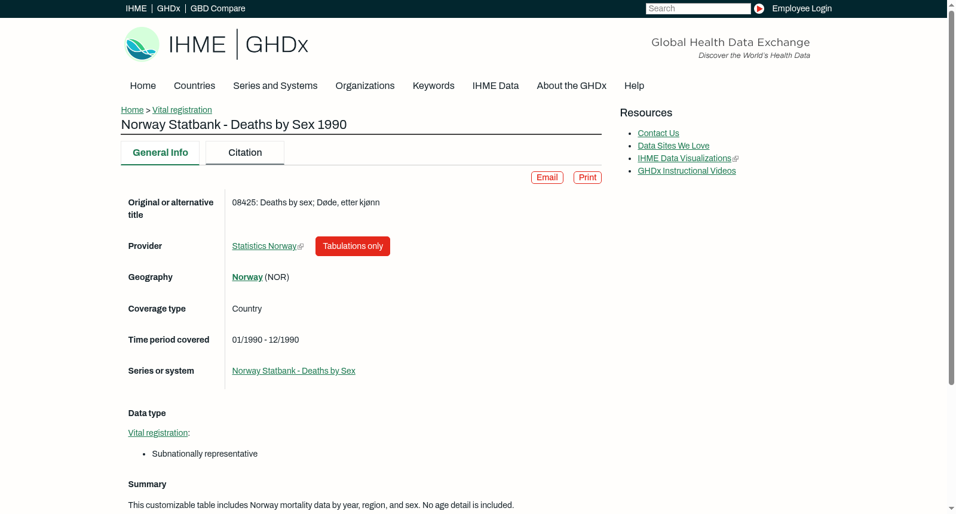Open GHDx Instructional Videos link
Viewport: 956px width, 514px height.
[687, 171]
